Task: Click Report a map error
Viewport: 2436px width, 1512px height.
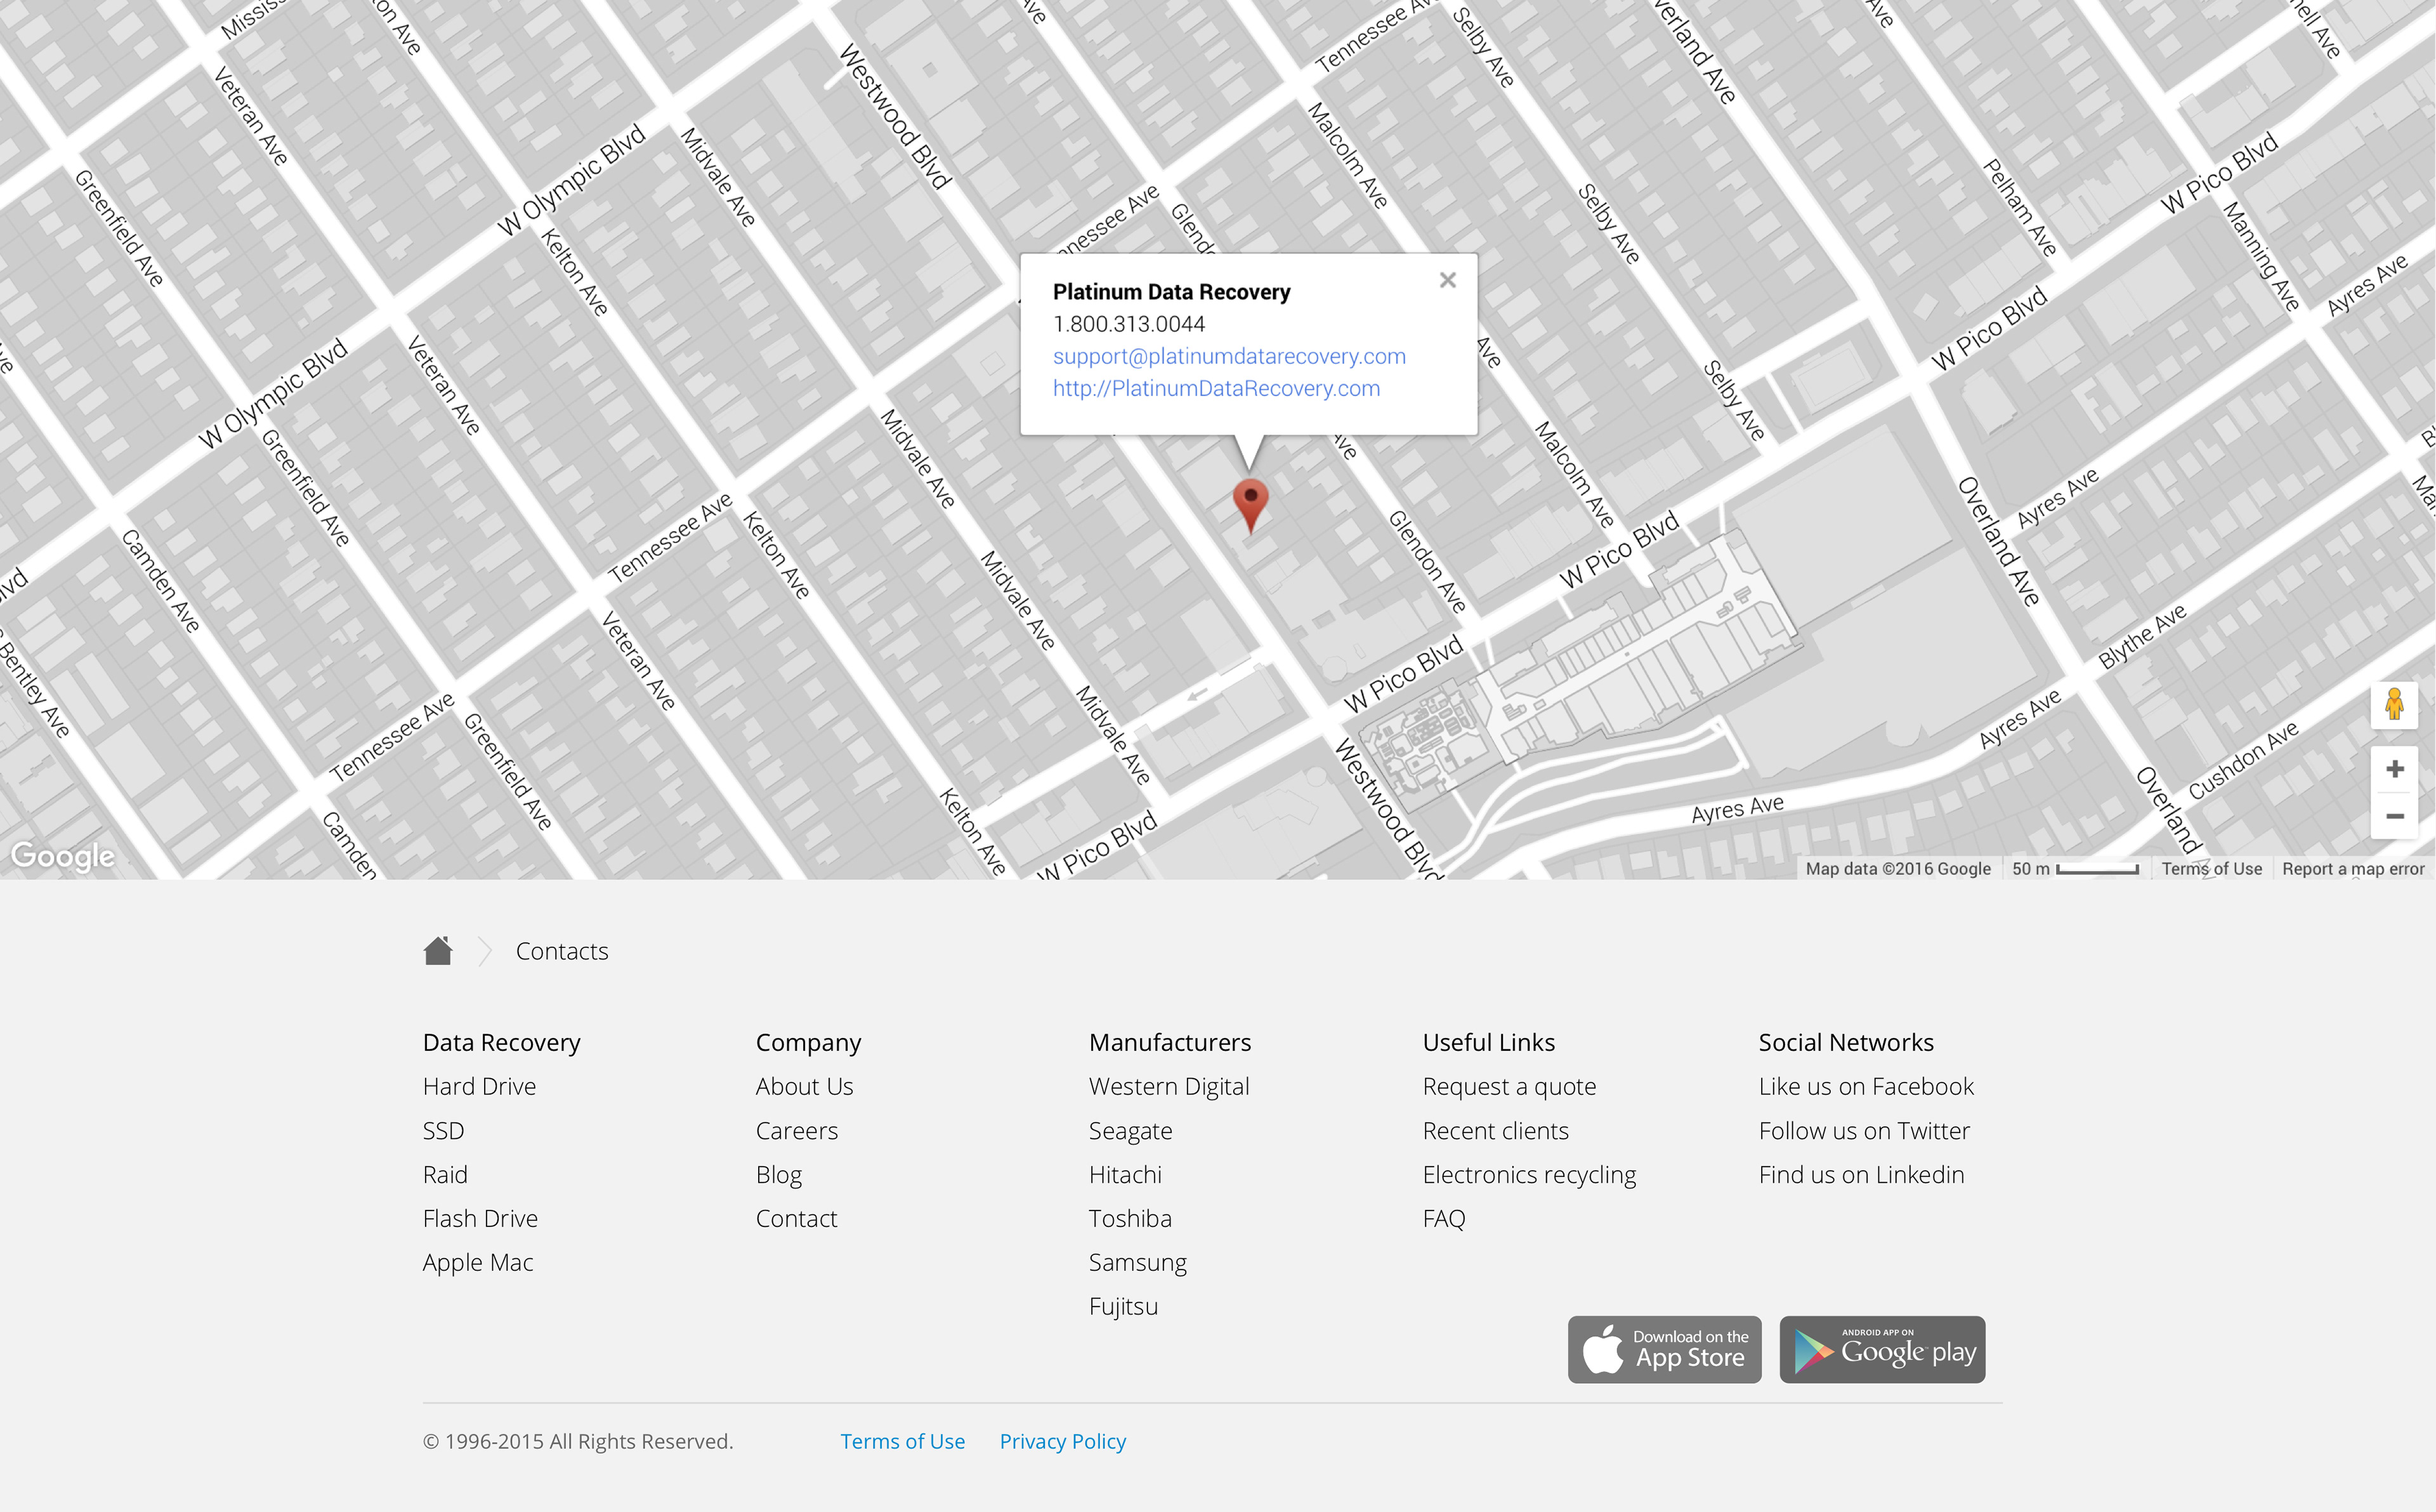Action: click(2352, 869)
